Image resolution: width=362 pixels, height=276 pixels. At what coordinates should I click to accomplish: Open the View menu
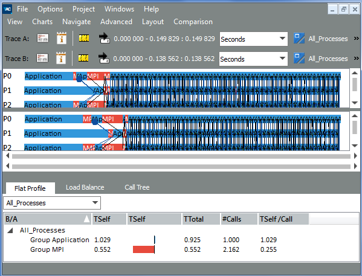click(x=15, y=22)
